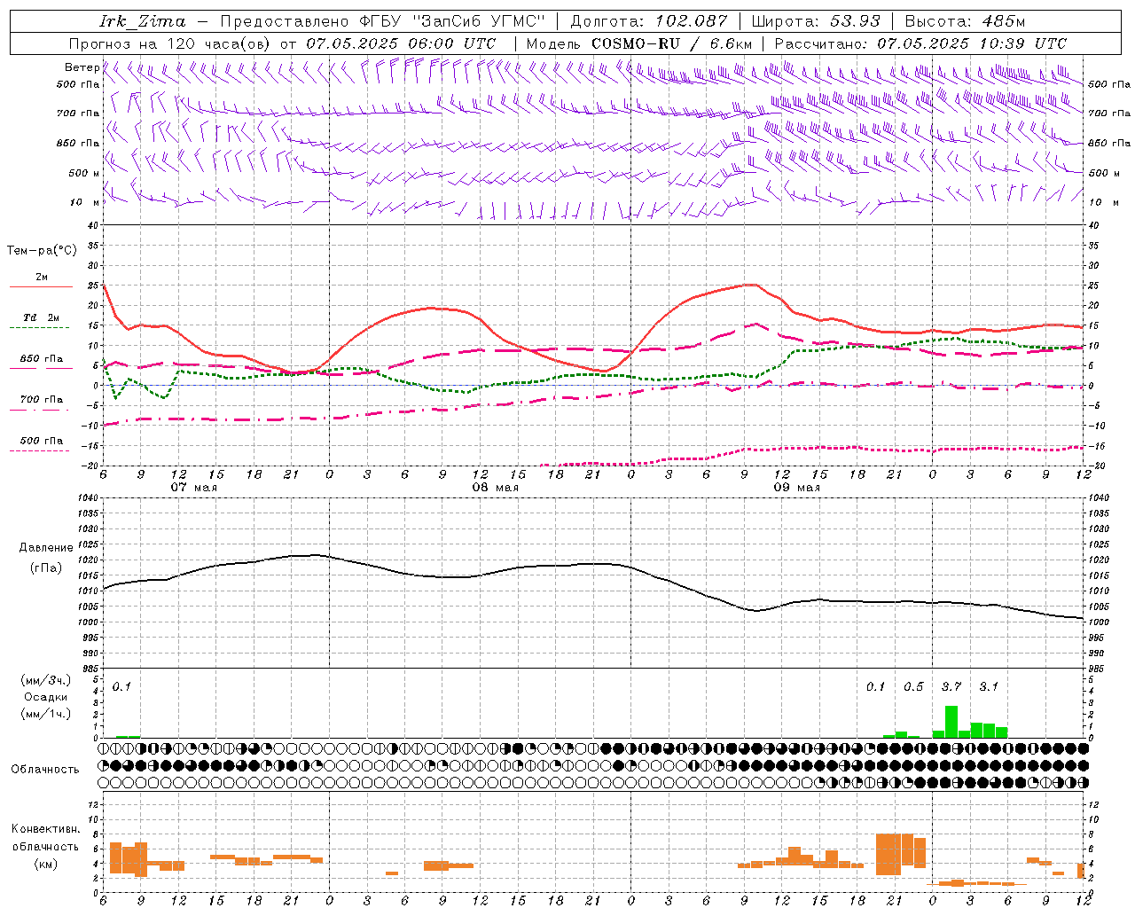Click the tallest green precipitation bar
The image size is (1135, 908).
click(951, 722)
